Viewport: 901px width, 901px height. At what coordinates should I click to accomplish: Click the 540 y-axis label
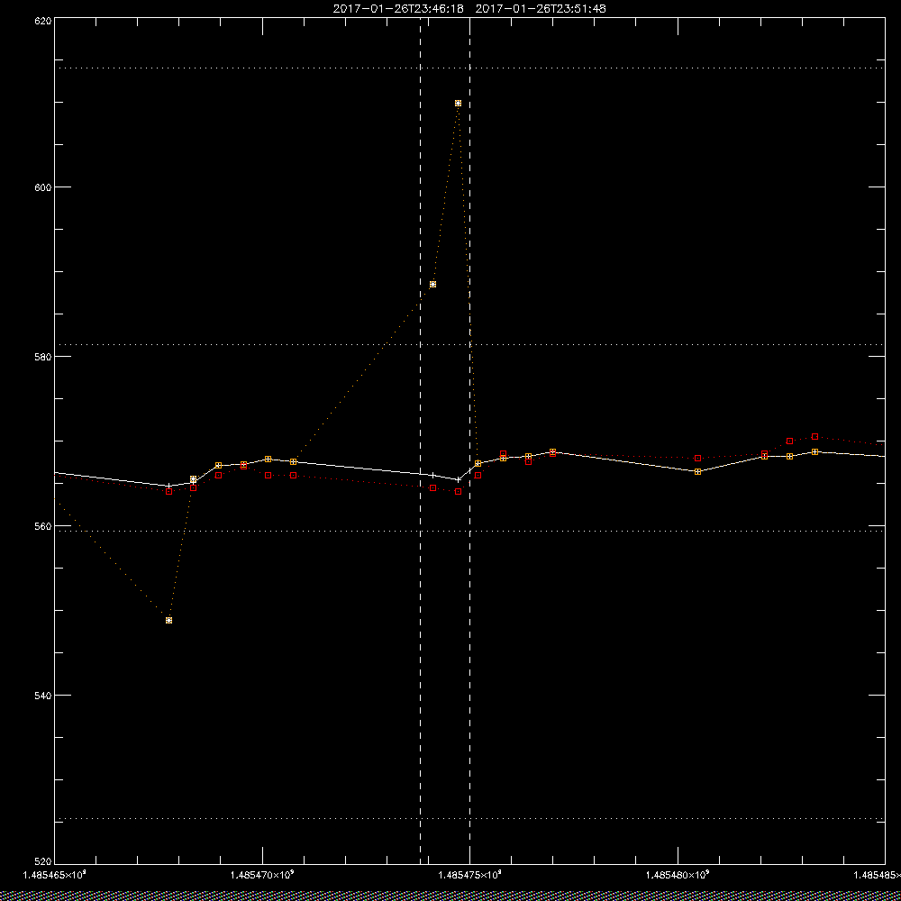43,696
